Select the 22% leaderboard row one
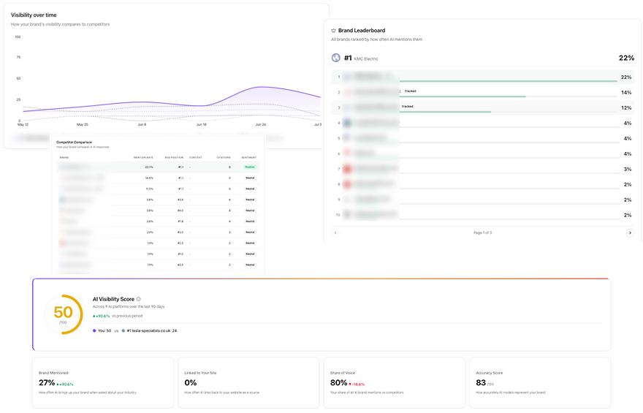This screenshot has width=643, height=413. click(x=483, y=77)
